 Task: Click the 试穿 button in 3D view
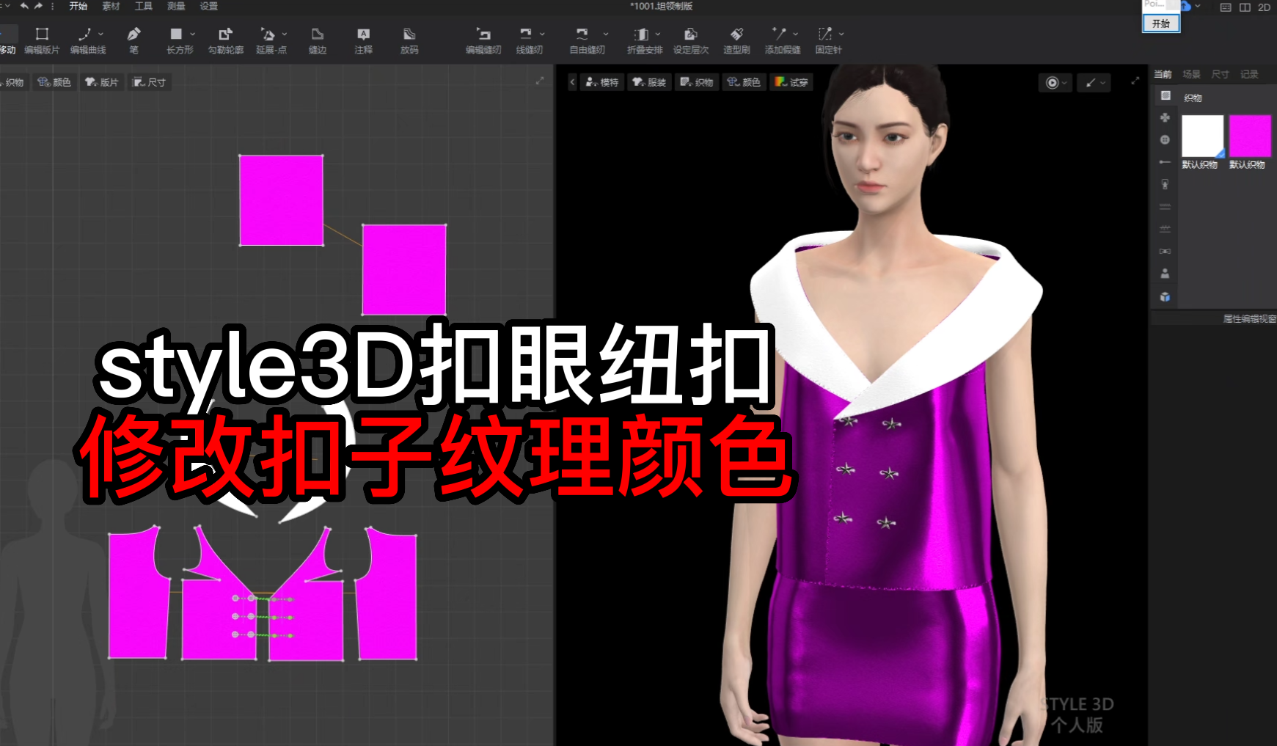pos(791,82)
